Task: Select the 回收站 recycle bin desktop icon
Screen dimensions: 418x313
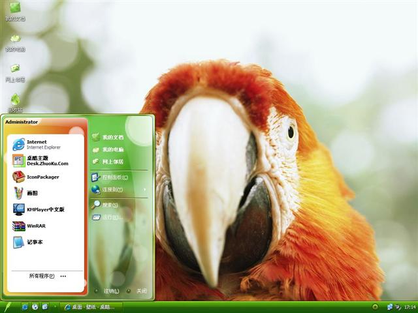Action: (15, 103)
